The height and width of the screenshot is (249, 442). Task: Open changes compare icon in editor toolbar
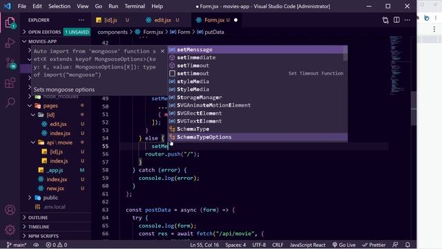click(x=385, y=20)
